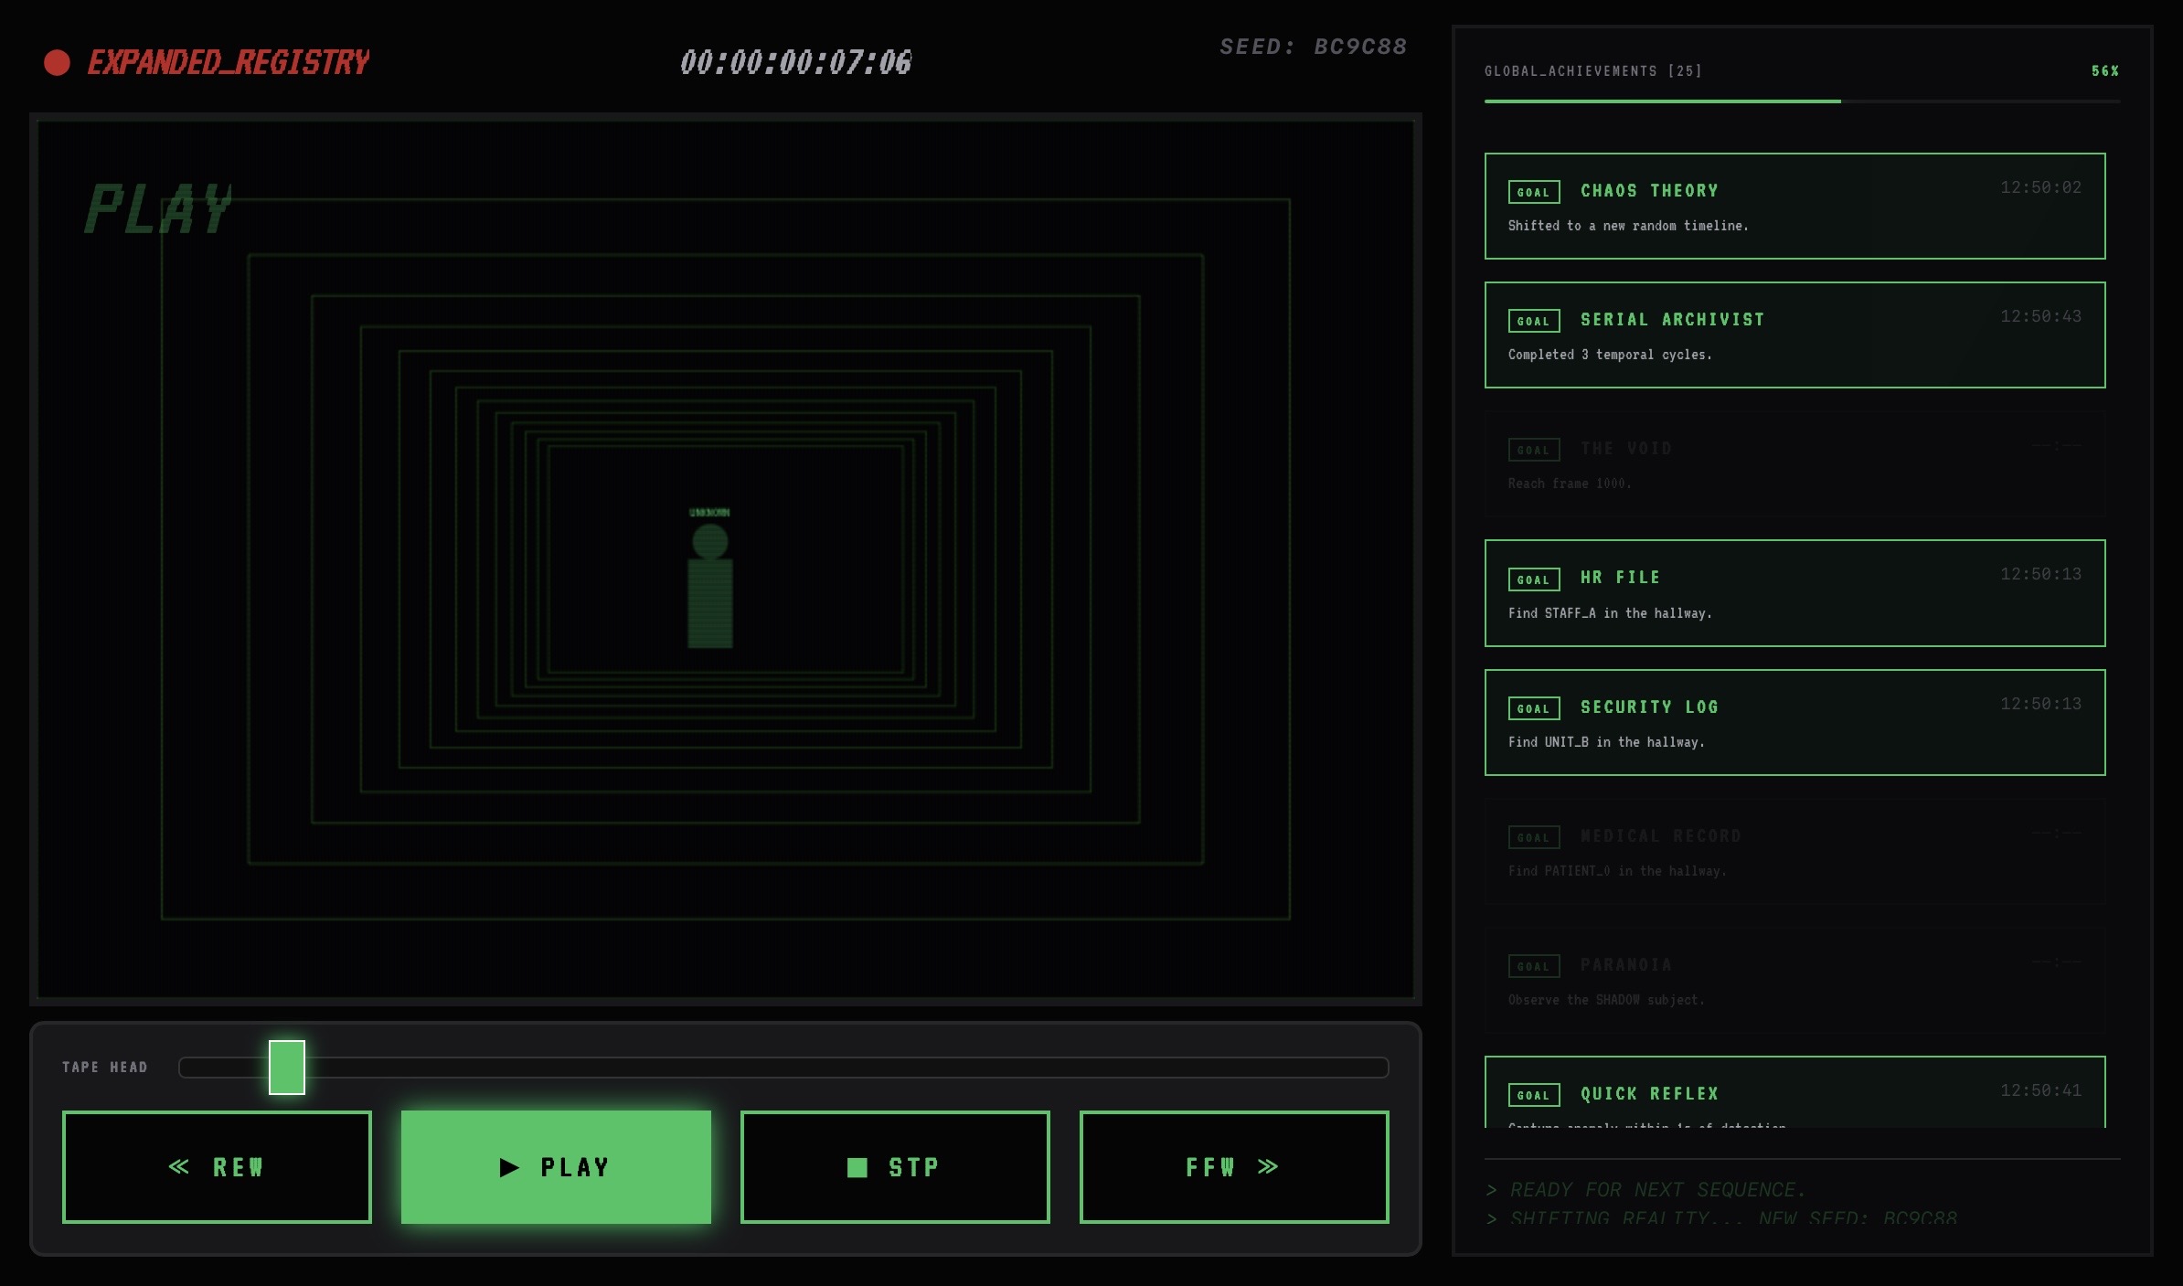Image resolution: width=2183 pixels, height=1286 pixels.
Task: Click the tape head slider handle
Action: tap(286, 1067)
